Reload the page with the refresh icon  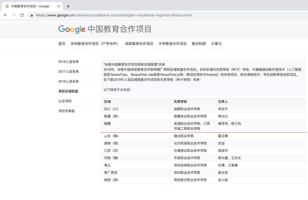click(x=22, y=15)
